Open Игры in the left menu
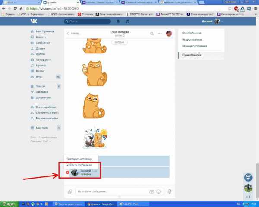Viewport: 259px width, 207px height. [39, 77]
